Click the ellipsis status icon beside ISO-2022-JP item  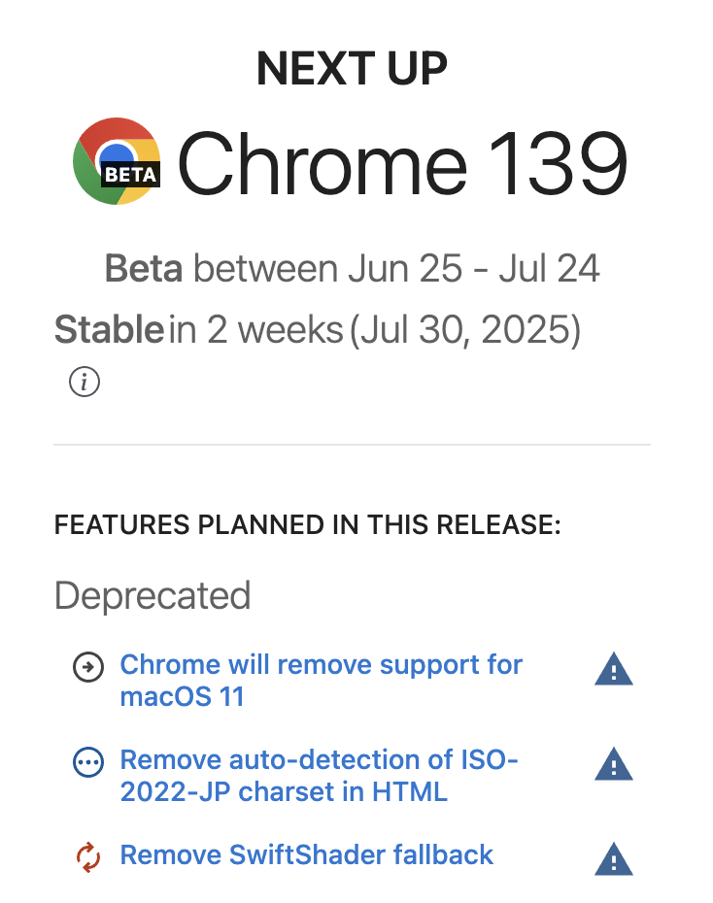(x=88, y=762)
